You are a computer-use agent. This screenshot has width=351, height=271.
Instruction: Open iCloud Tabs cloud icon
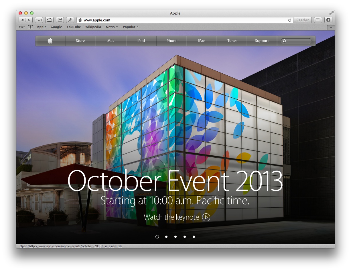(x=50, y=20)
